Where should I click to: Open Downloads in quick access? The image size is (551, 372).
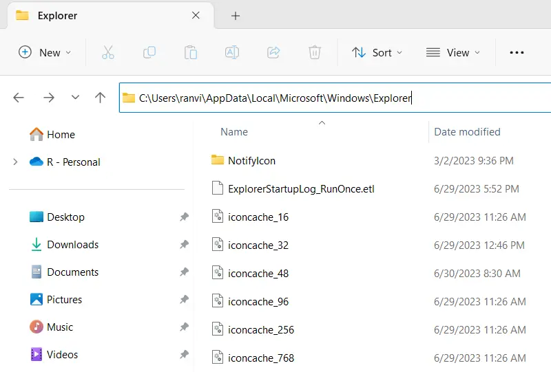(x=64, y=244)
